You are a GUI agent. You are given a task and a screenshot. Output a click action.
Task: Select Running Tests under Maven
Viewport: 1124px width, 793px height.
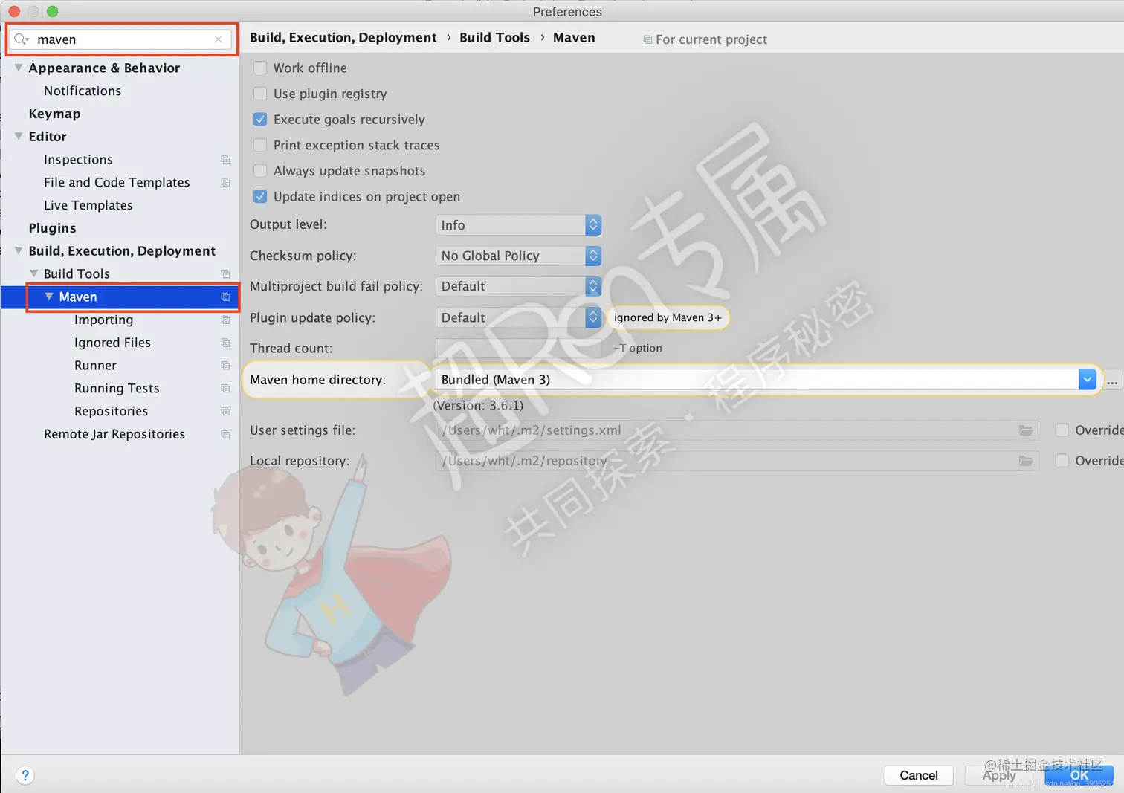click(117, 389)
